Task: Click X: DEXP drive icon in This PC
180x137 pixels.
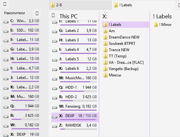Action: [x=55, y=117]
